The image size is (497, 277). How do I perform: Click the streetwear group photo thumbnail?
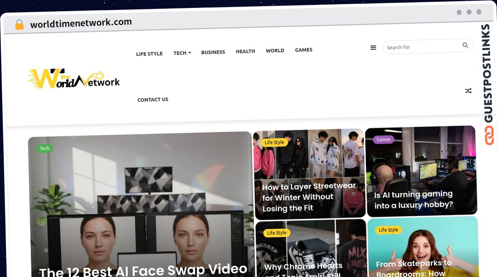click(309, 174)
